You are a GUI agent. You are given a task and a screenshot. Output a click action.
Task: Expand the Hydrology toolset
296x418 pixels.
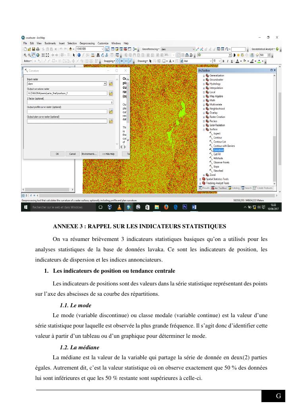pos(204,84)
